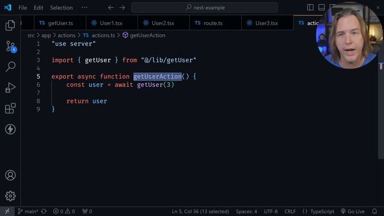Click the "@/lib/getUser" import path string
The width and height of the screenshot is (384, 216).
(x=169, y=60)
